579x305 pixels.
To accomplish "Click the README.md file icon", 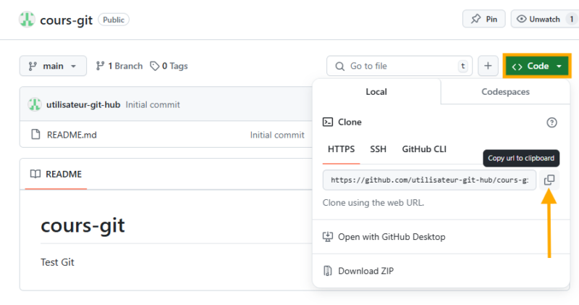I will tap(35, 135).
